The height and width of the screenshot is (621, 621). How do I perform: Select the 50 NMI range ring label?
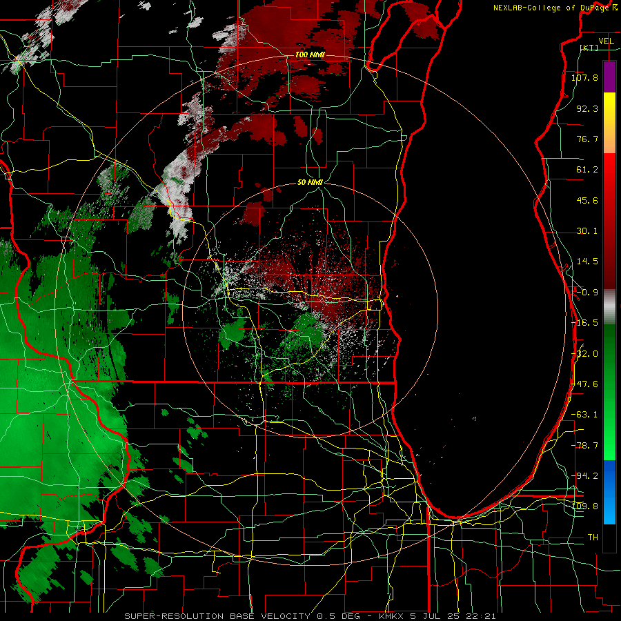pos(310,182)
